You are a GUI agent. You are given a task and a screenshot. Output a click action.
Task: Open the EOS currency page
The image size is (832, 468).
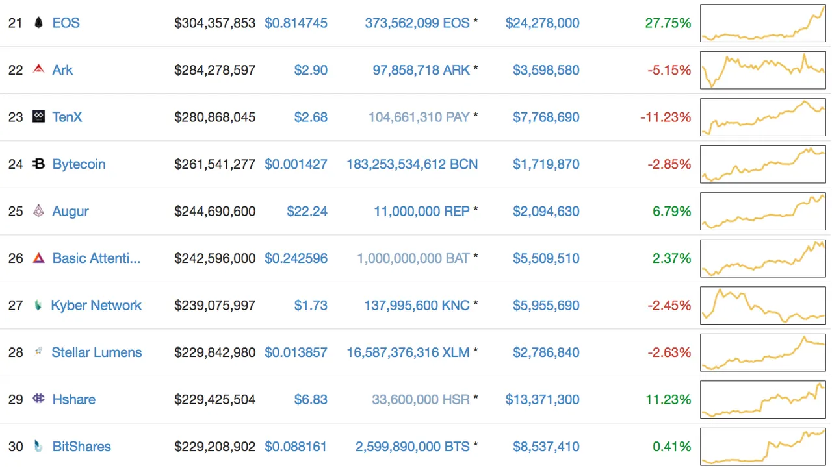[66, 23]
